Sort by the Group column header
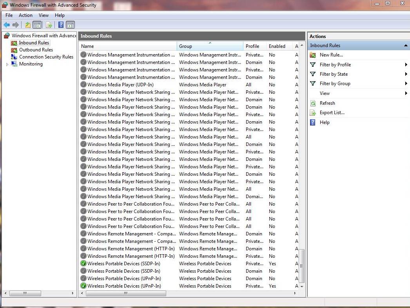The image size is (410, 308). point(210,46)
